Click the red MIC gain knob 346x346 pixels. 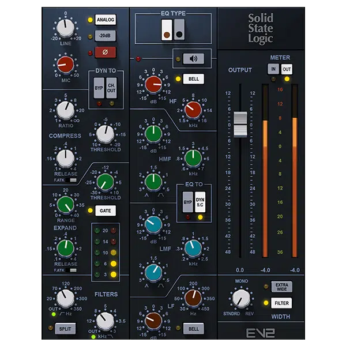pos(66,65)
